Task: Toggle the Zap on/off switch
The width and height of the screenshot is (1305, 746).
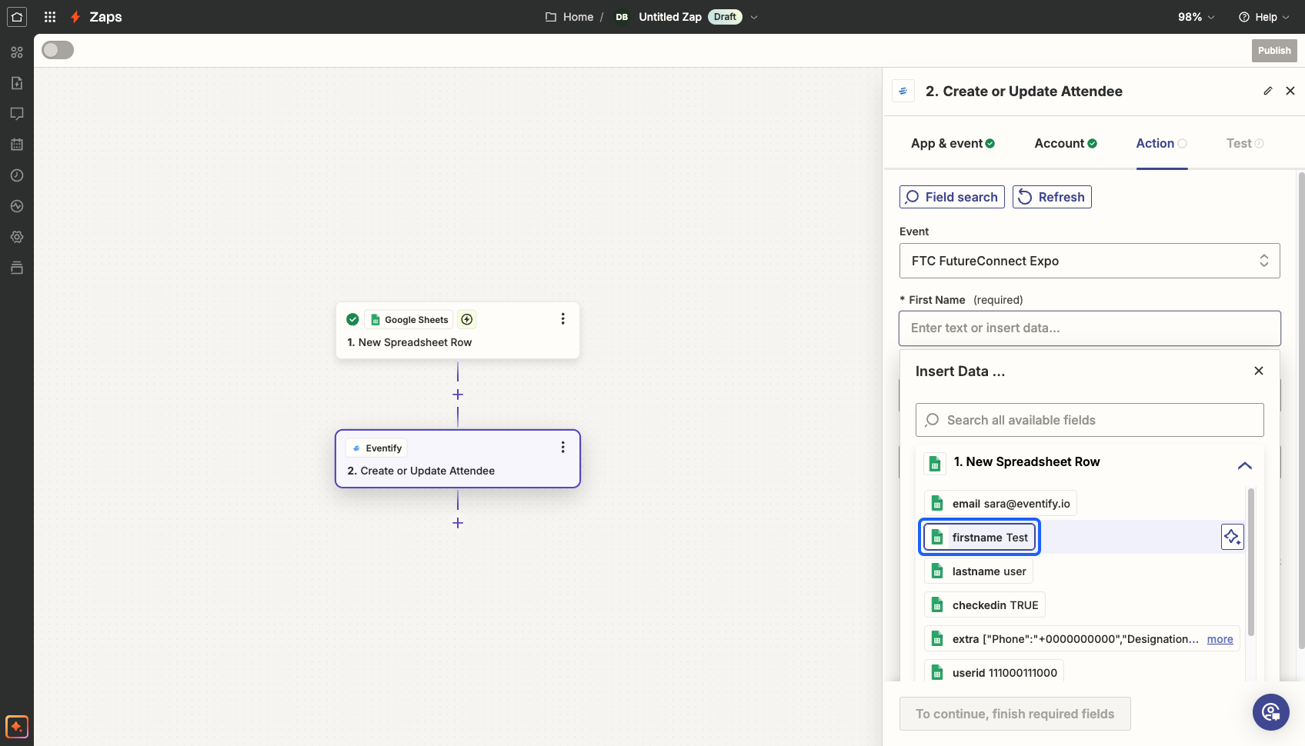Action: pos(58,50)
